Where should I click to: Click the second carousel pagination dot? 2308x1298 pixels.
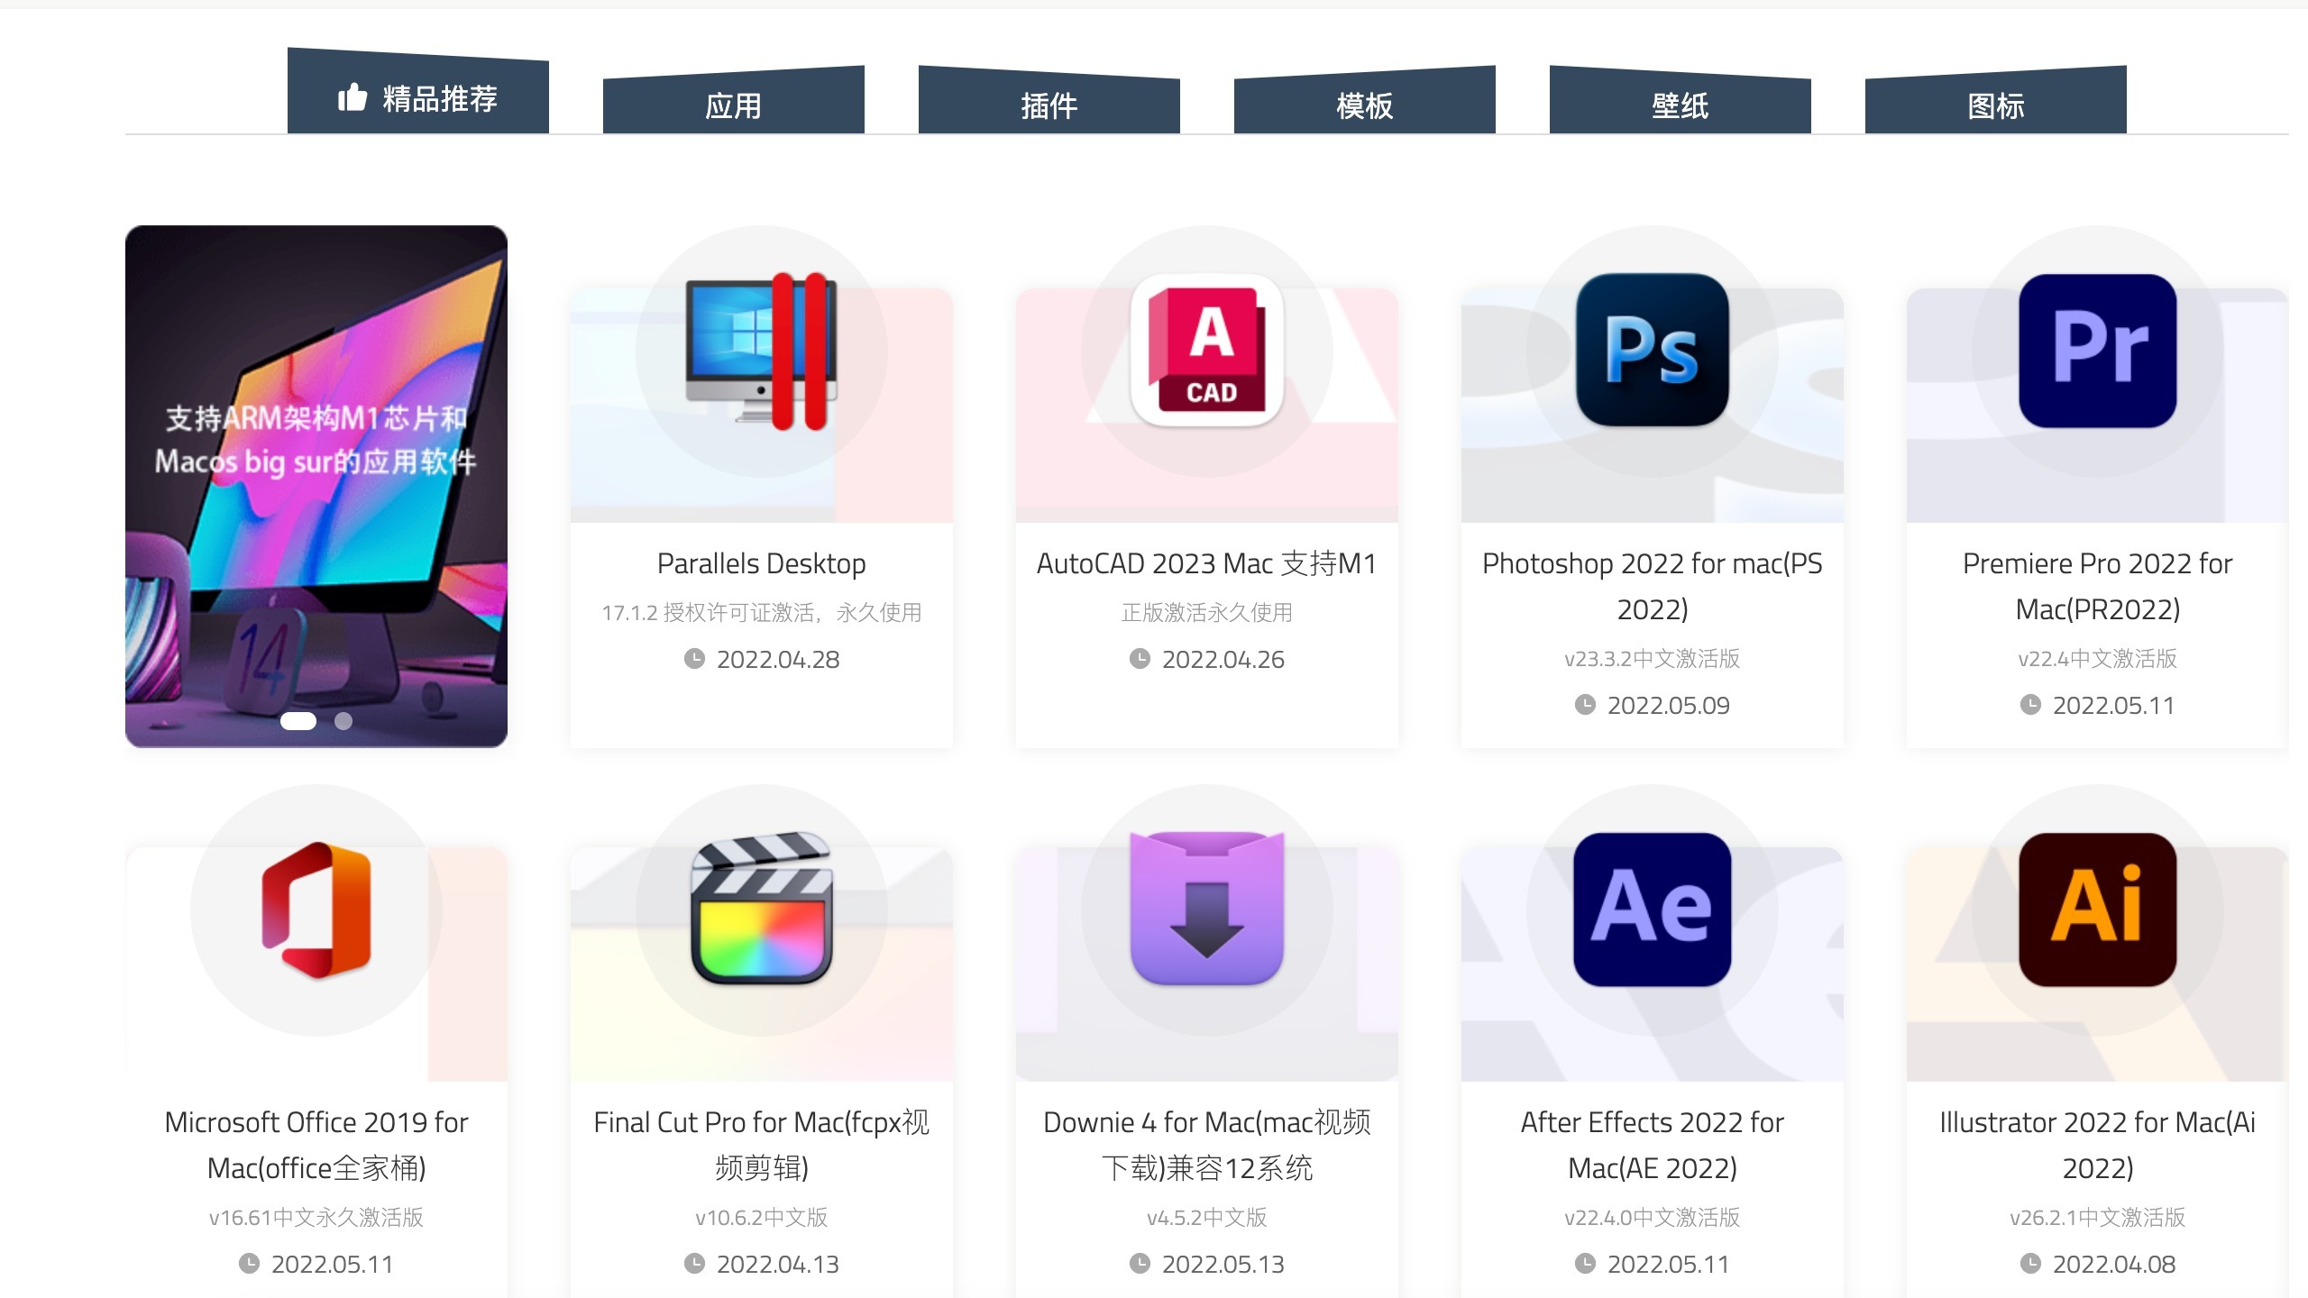coord(343,721)
